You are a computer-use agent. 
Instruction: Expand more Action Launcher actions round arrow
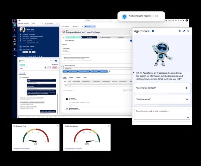pyautogui.click(x=109, y=72)
